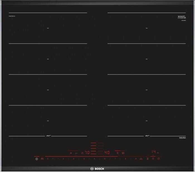Tap the second pan icon right of 4.0
The width and height of the screenshot is (195, 173).
click(x=123, y=153)
